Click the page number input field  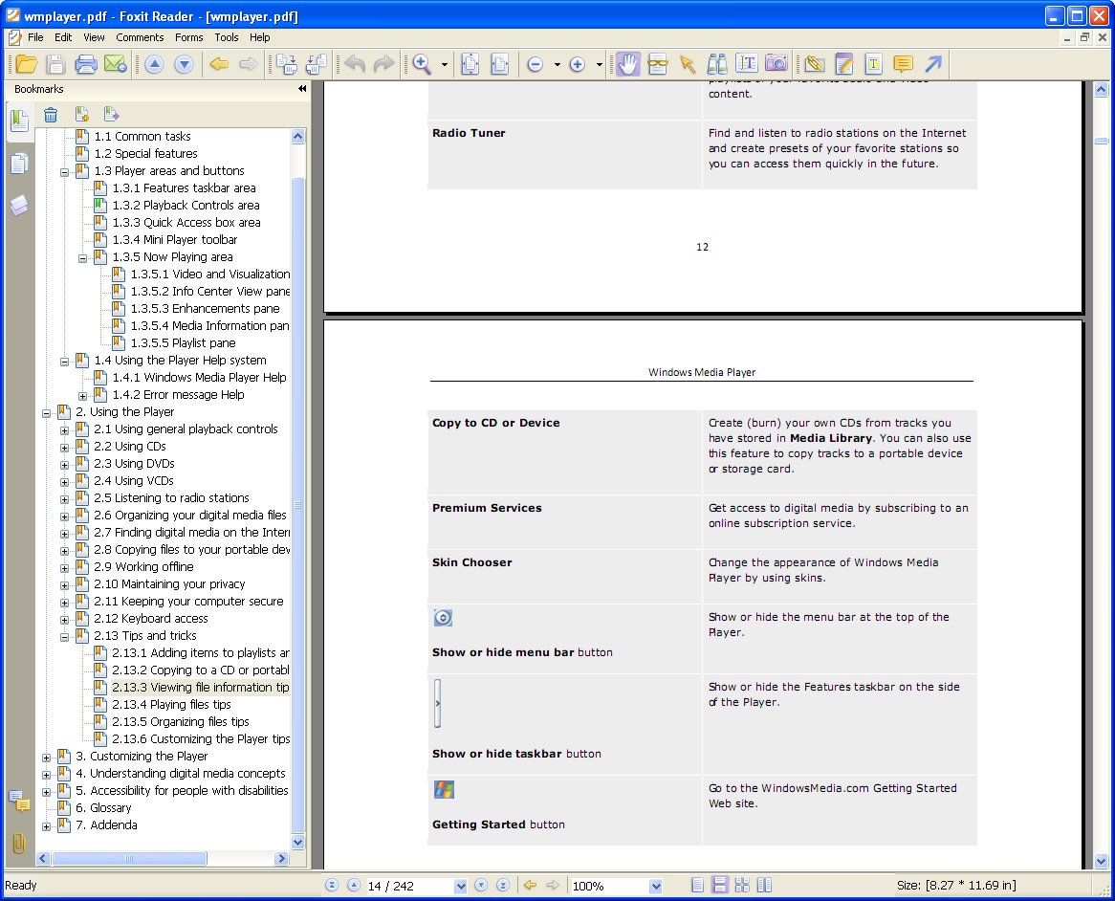409,887
